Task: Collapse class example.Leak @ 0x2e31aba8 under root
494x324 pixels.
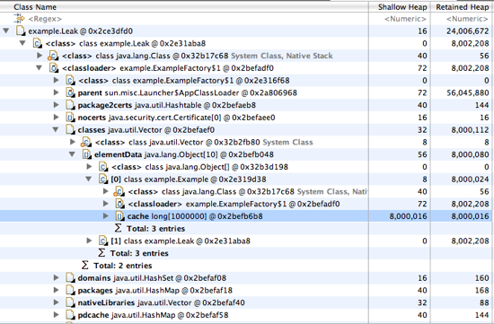Action: click(x=22, y=43)
